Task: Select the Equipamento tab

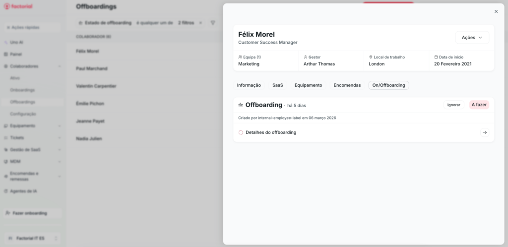Action: [308, 85]
